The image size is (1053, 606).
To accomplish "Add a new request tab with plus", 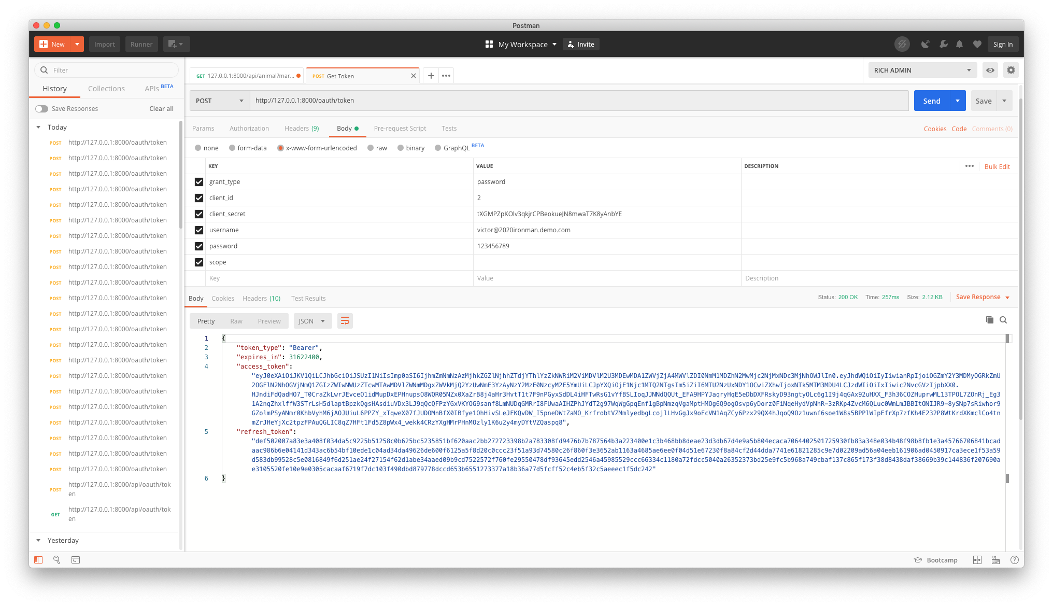I will coord(431,76).
